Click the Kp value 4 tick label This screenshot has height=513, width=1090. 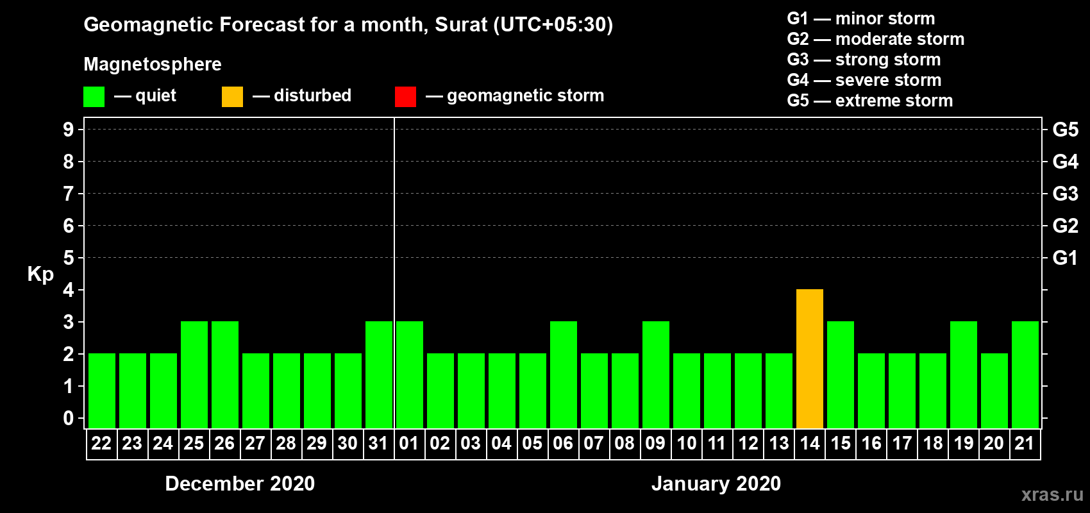pyautogui.click(x=69, y=290)
